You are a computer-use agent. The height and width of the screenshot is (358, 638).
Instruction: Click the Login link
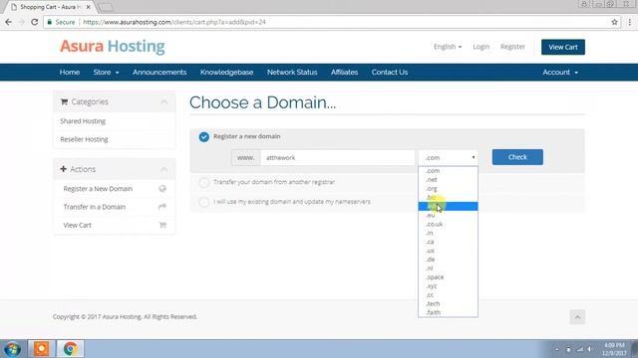click(x=480, y=47)
